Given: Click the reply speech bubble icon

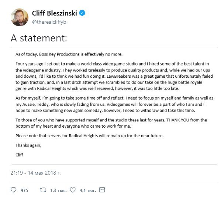Looking at the screenshot, I should (14, 190).
